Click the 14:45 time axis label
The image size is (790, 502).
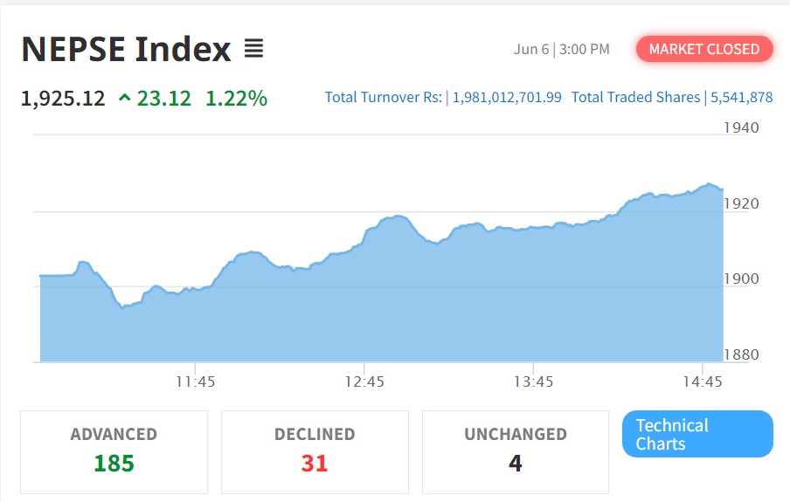(x=703, y=382)
